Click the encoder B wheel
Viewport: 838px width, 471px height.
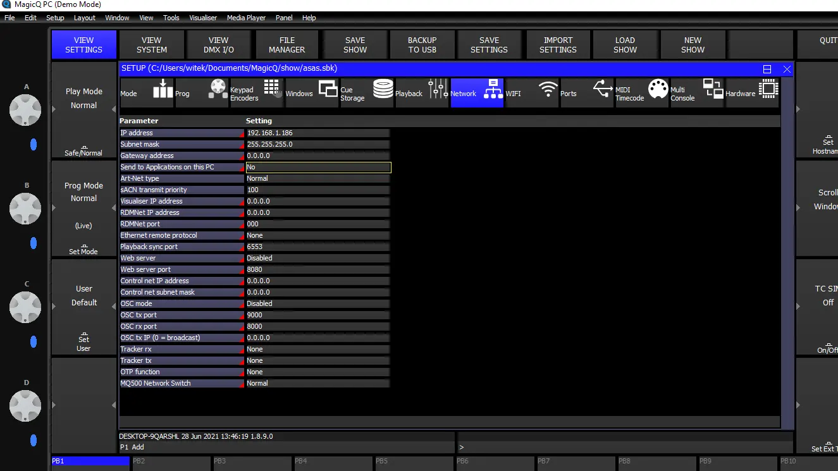point(25,209)
